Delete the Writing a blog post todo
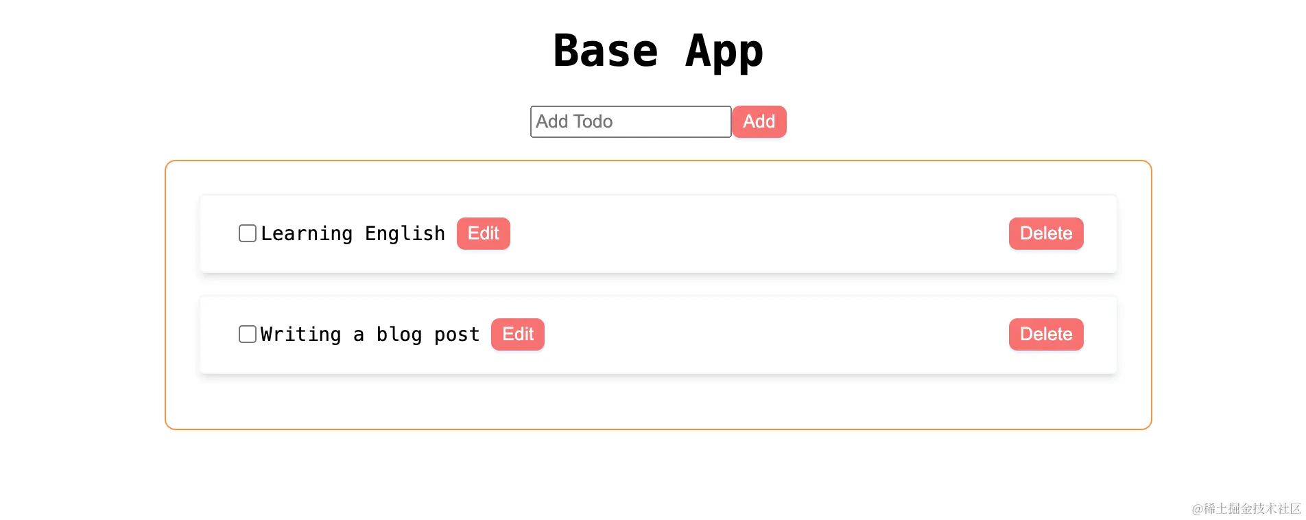This screenshot has width=1306, height=520. [1045, 334]
